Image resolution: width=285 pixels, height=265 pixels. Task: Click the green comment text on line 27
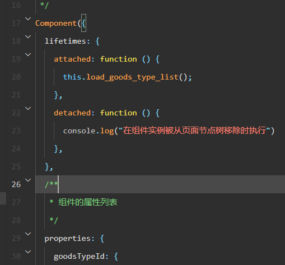(88, 202)
